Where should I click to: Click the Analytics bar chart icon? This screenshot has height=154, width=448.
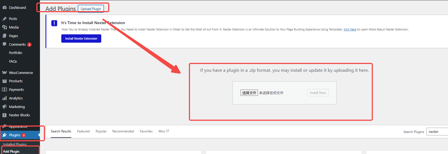4,98
